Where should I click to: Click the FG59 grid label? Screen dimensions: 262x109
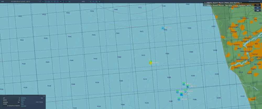[x=97, y=83]
